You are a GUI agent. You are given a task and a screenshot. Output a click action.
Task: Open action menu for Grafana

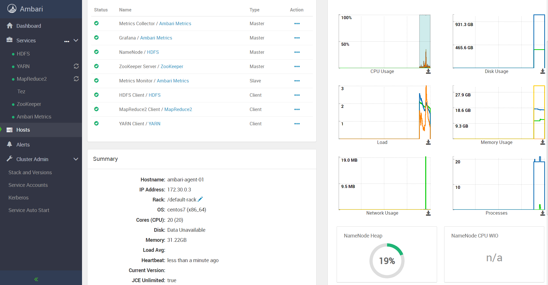(297, 38)
